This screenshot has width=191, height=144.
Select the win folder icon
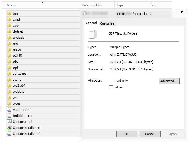tap(9, 98)
